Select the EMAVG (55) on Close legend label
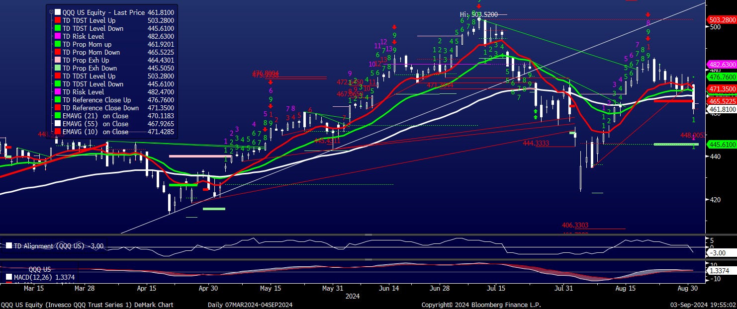The height and width of the screenshot is (309, 737). click(x=95, y=124)
